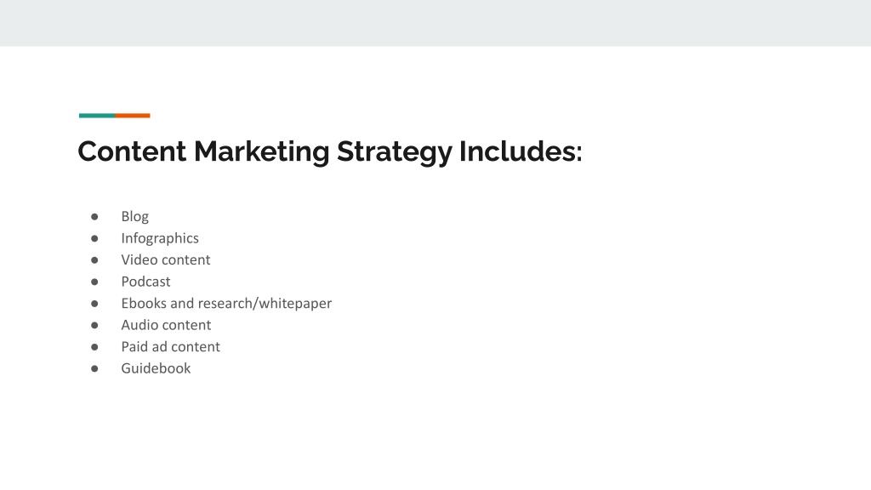This screenshot has width=871, height=490.
Task: Click the 'Video content' list item
Action: point(166,260)
